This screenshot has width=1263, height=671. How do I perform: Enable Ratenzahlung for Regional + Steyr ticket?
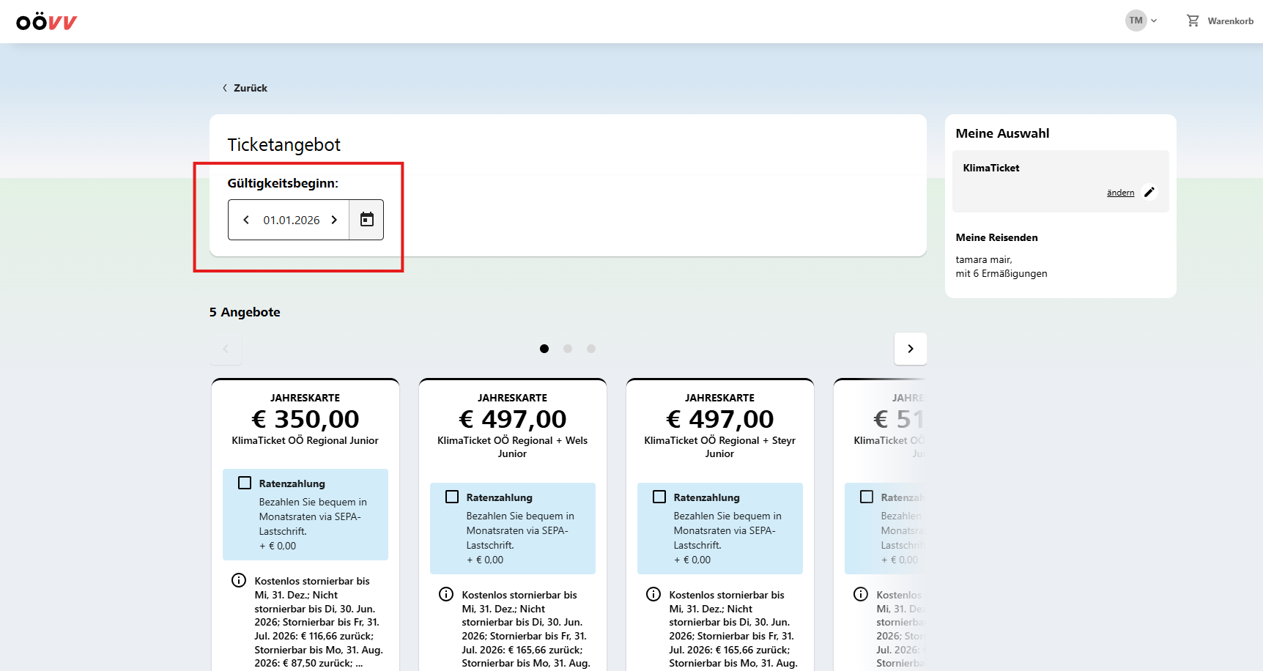click(659, 497)
